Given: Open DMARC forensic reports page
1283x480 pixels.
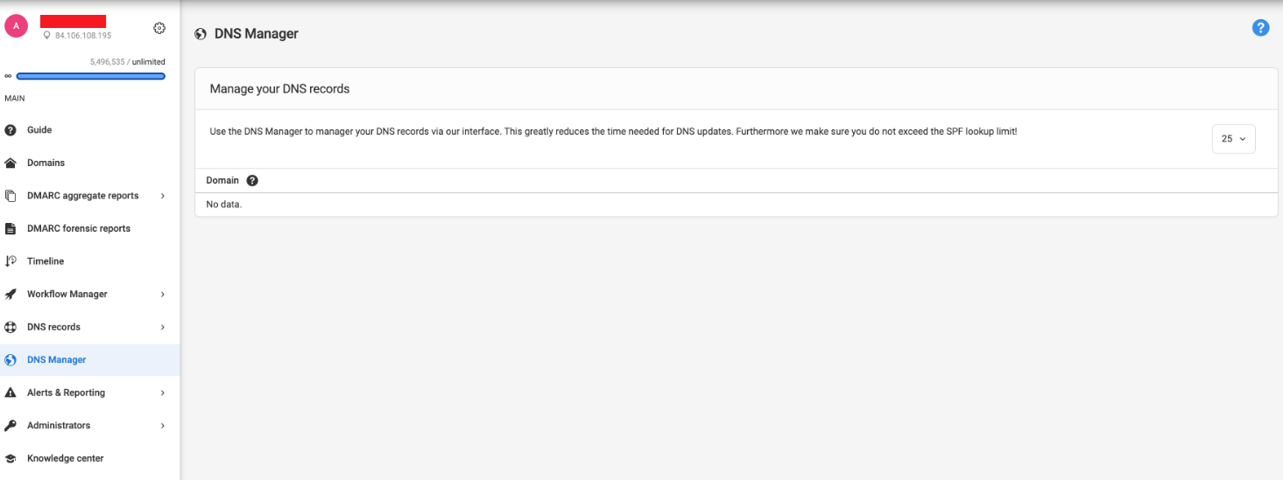Looking at the screenshot, I should 78,229.
